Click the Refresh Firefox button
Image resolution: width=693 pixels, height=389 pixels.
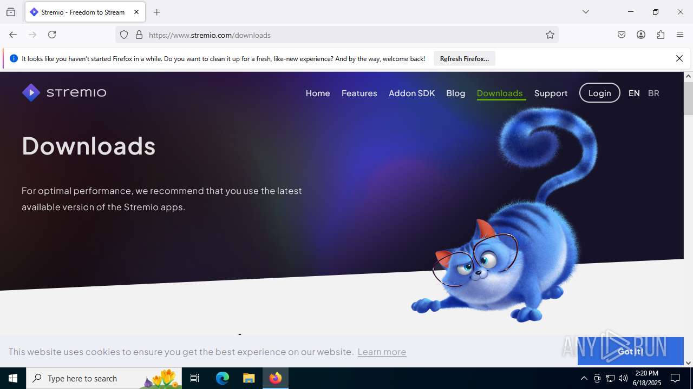pos(465,58)
